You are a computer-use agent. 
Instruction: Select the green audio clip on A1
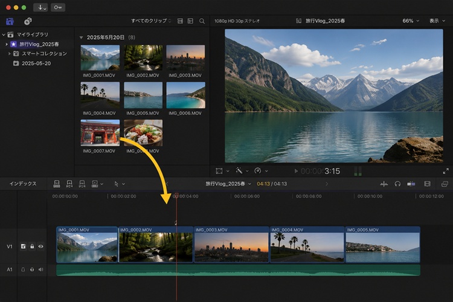238,270
